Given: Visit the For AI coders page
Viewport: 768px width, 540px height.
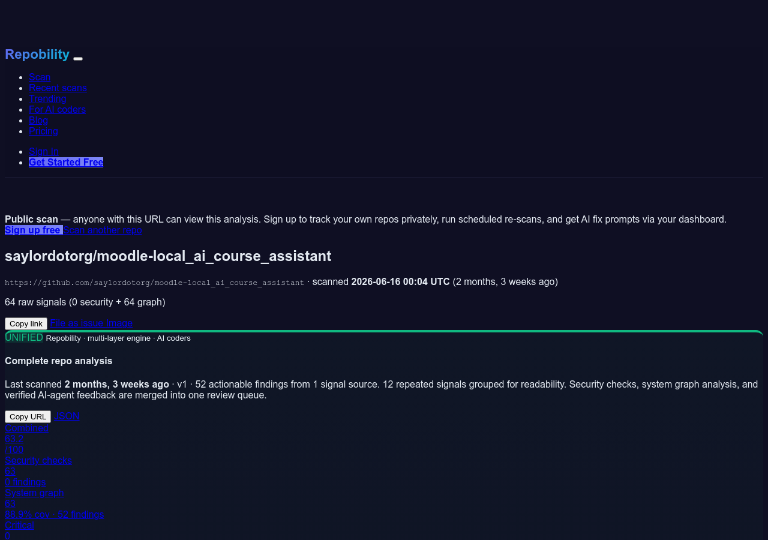Looking at the screenshot, I should [x=57, y=109].
